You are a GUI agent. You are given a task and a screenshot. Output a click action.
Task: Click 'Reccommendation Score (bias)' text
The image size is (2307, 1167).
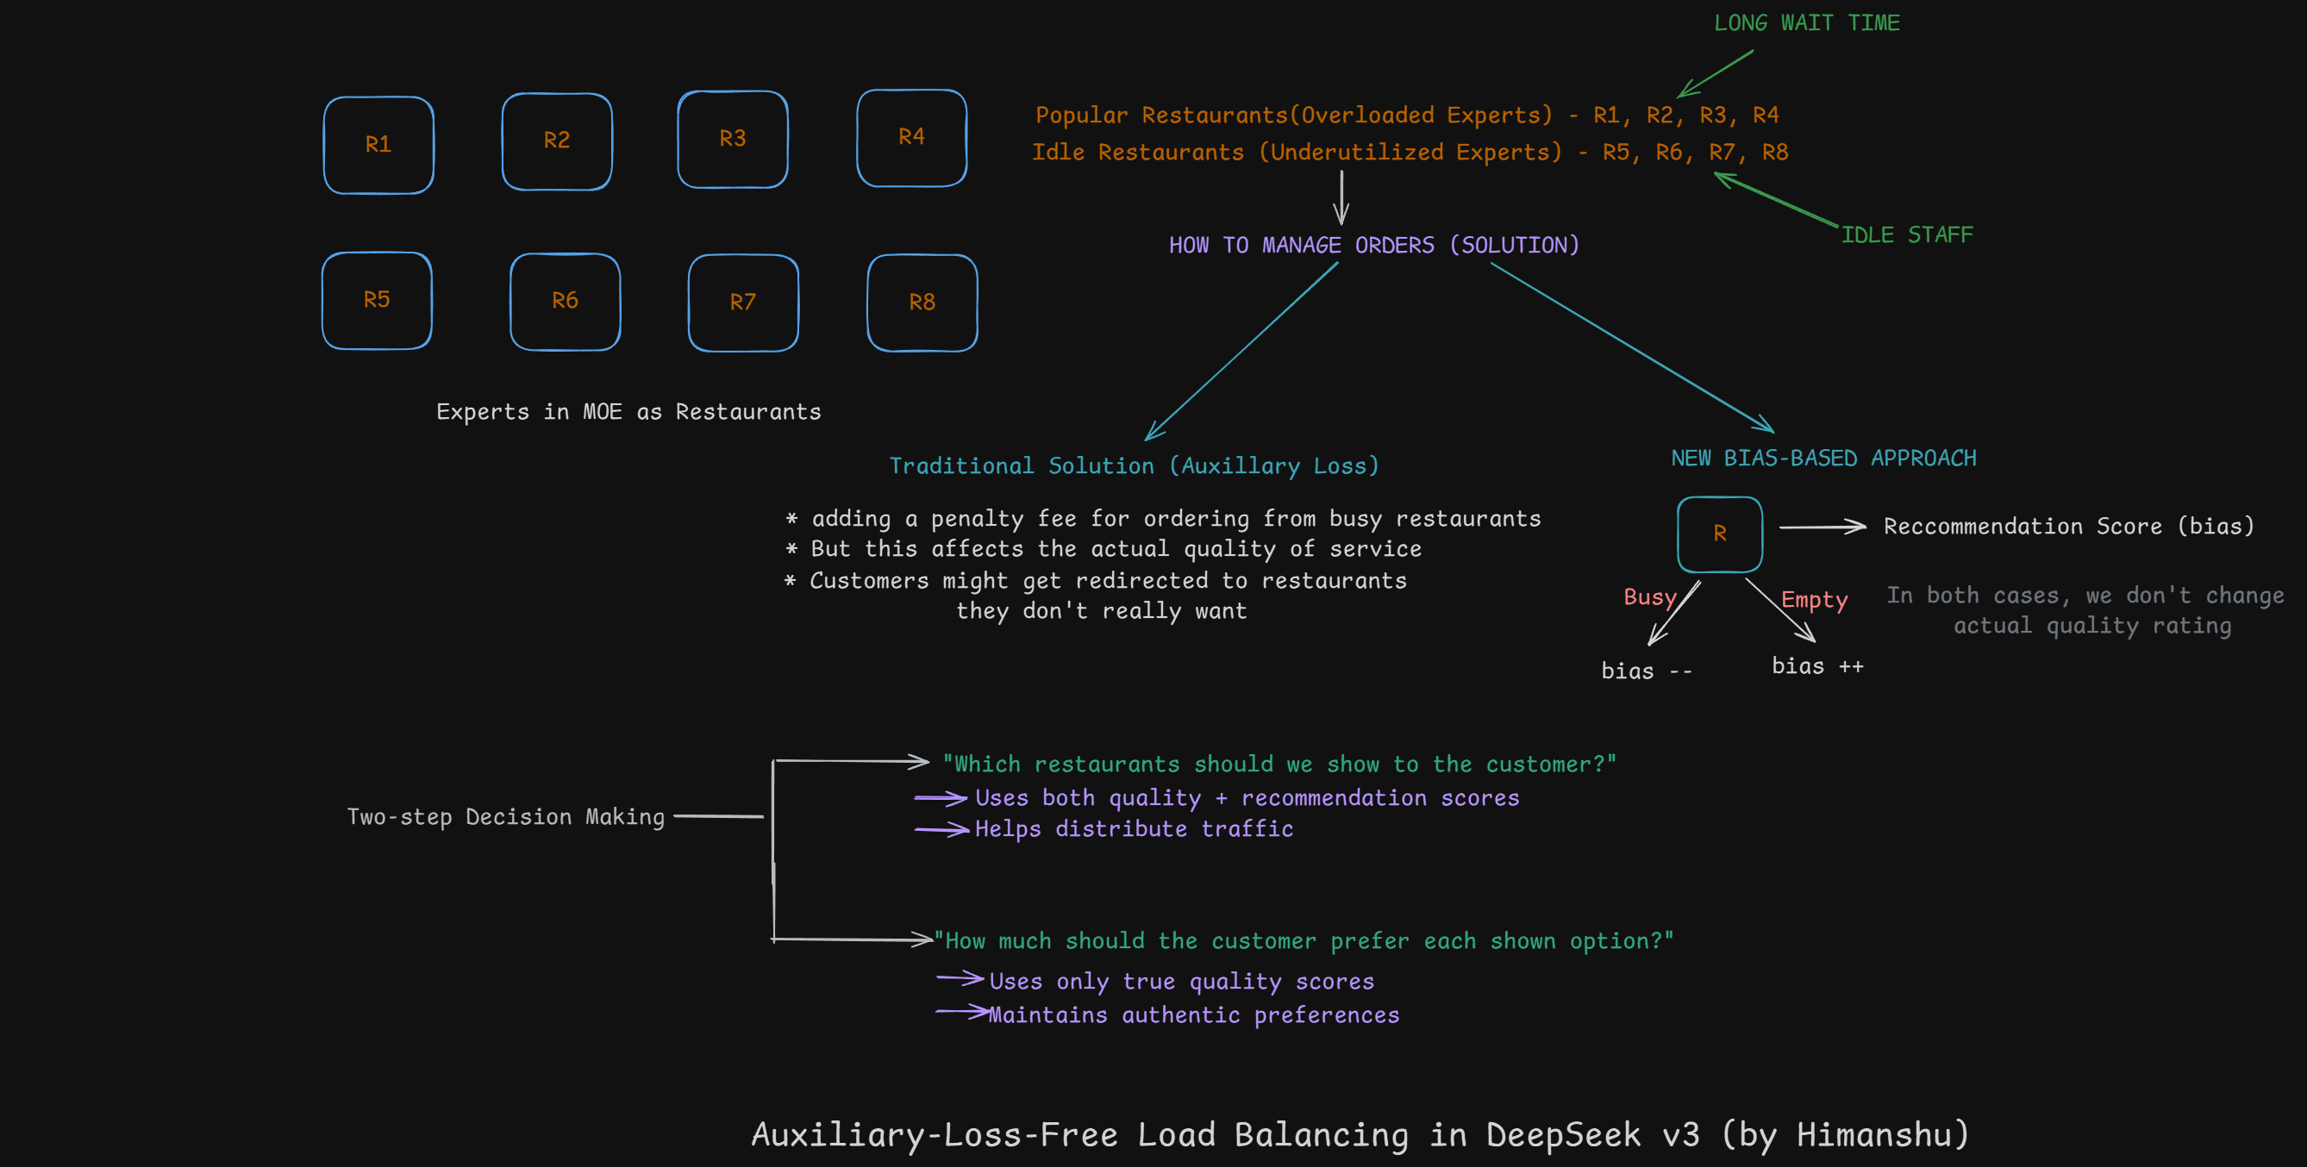[2068, 527]
